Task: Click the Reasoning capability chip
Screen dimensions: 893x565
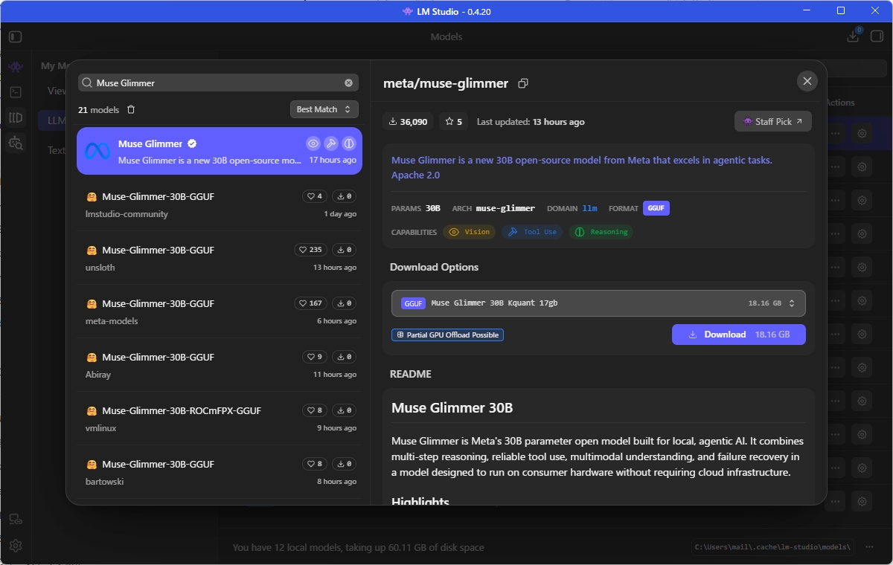Action: (x=601, y=232)
